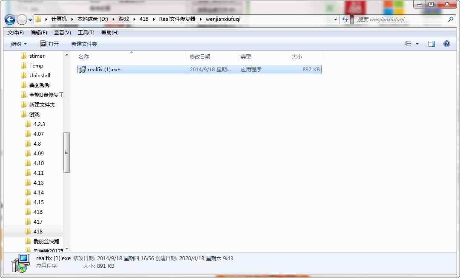Sort by 类型 column header
460x278 pixels.
click(x=246, y=56)
